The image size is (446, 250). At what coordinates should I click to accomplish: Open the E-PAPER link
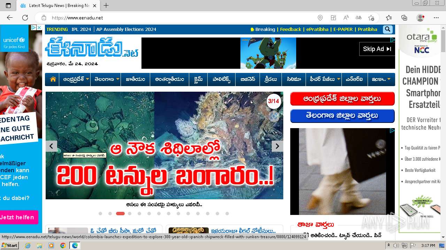pos(343,30)
